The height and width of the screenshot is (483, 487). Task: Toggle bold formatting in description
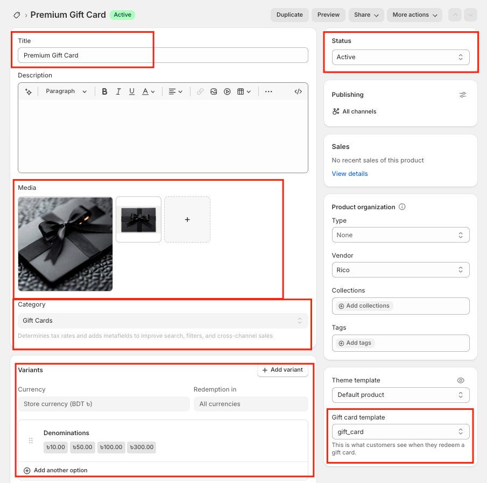(105, 91)
